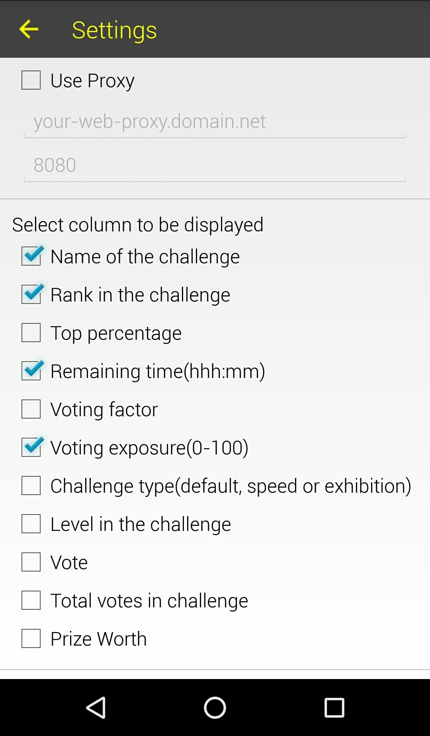Uncheck Voting exposure(0-100)
The width and height of the screenshot is (430, 736).
(31, 447)
